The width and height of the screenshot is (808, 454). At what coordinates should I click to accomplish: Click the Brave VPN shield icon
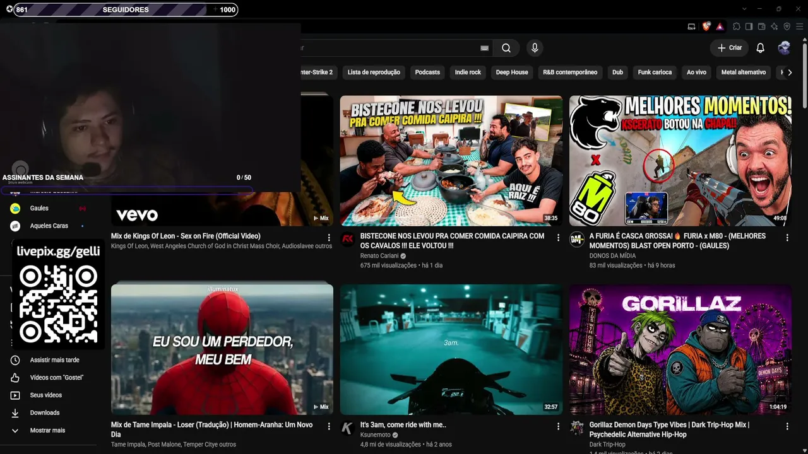tap(787, 26)
